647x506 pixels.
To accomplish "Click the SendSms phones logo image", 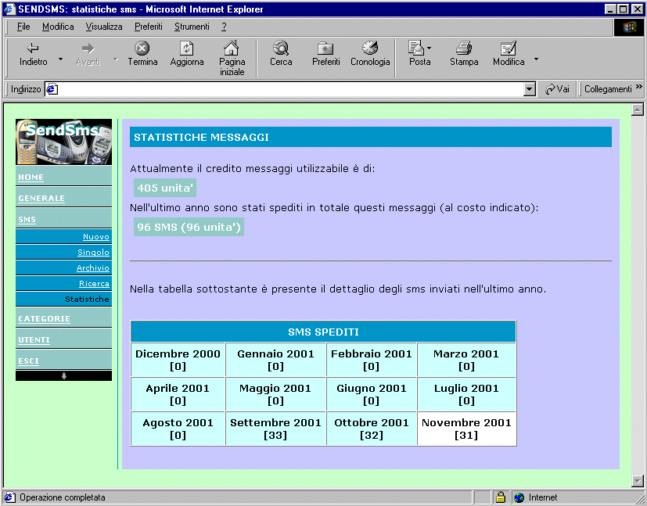I will pyautogui.click(x=63, y=142).
